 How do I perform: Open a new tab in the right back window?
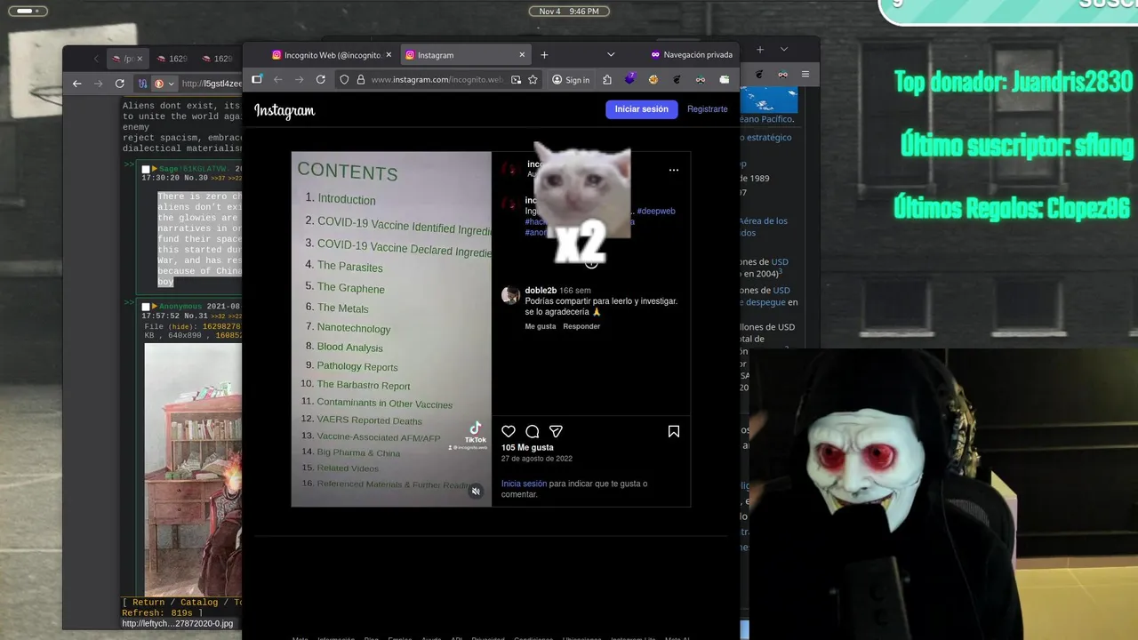click(760, 50)
